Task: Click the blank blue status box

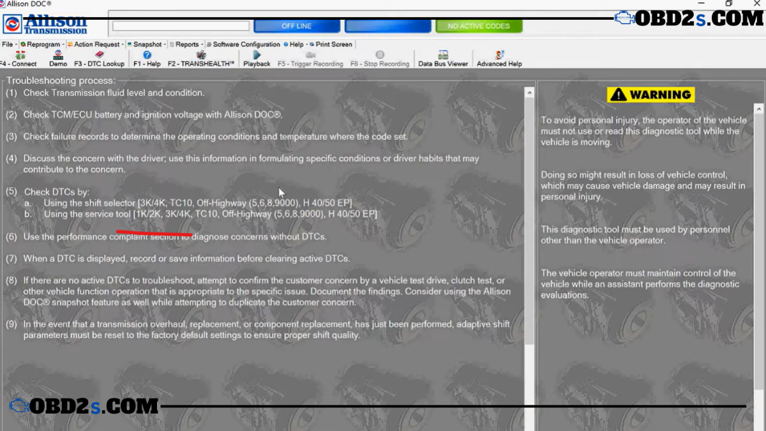Action: pyautogui.click(x=387, y=26)
